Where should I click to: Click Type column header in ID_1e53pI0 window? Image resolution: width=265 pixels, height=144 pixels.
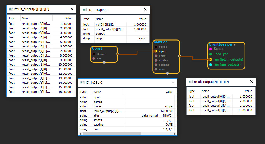pos(83,92)
